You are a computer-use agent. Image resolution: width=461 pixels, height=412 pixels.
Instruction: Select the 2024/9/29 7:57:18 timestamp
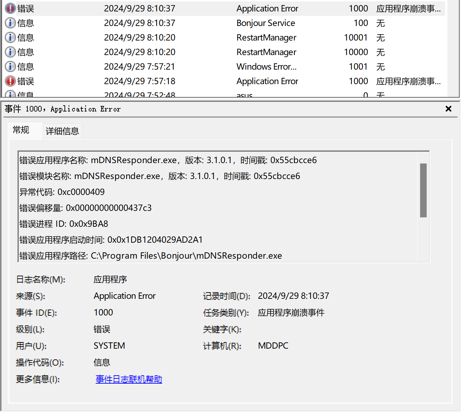(140, 81)
